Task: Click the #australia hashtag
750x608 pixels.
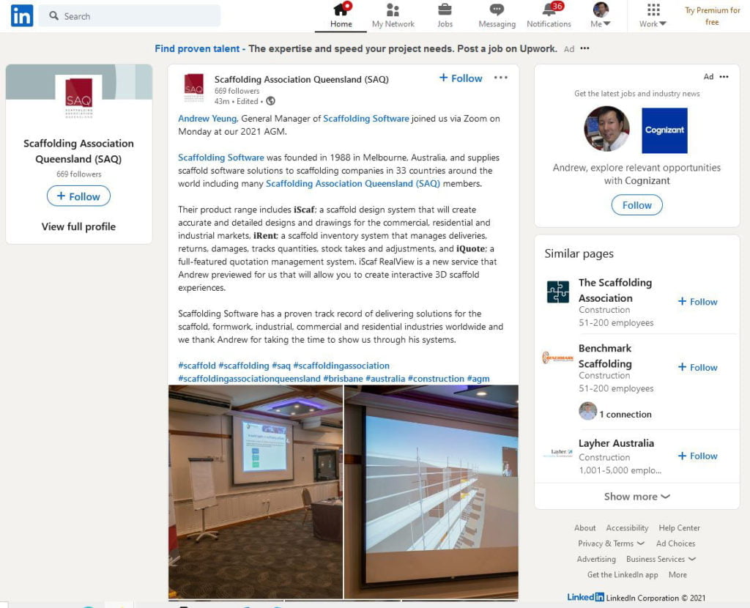Action: click(385, 379)
